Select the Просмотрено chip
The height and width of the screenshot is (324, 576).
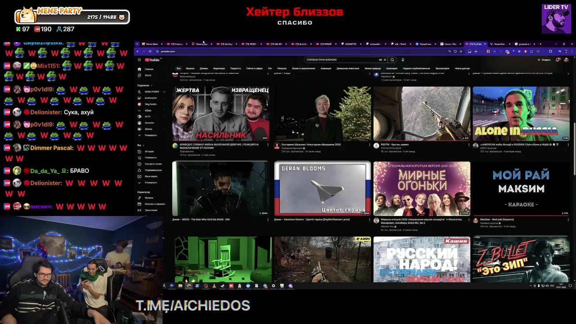[x=442, y=68]
